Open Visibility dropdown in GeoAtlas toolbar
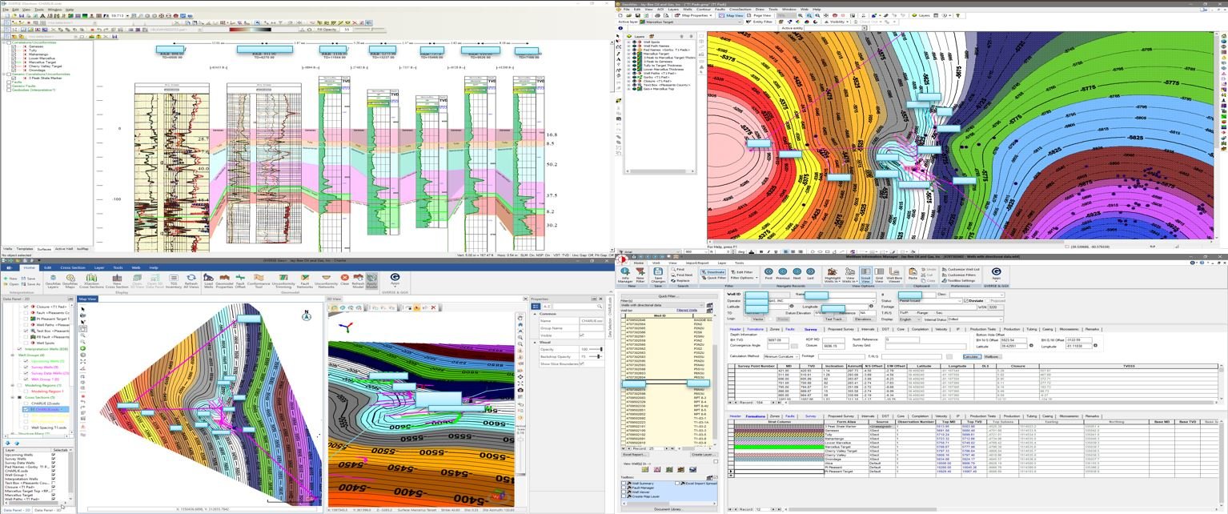 point(847,22)
